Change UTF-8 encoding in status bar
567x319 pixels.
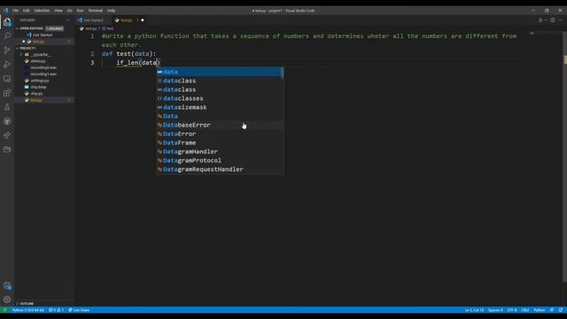[x=512, y=310]
